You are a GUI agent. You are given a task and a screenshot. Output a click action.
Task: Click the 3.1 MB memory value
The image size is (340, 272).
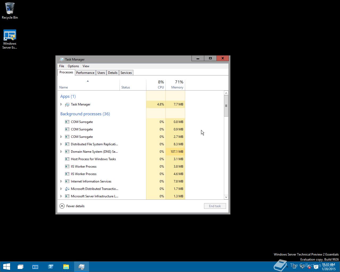tap(178, 159)
